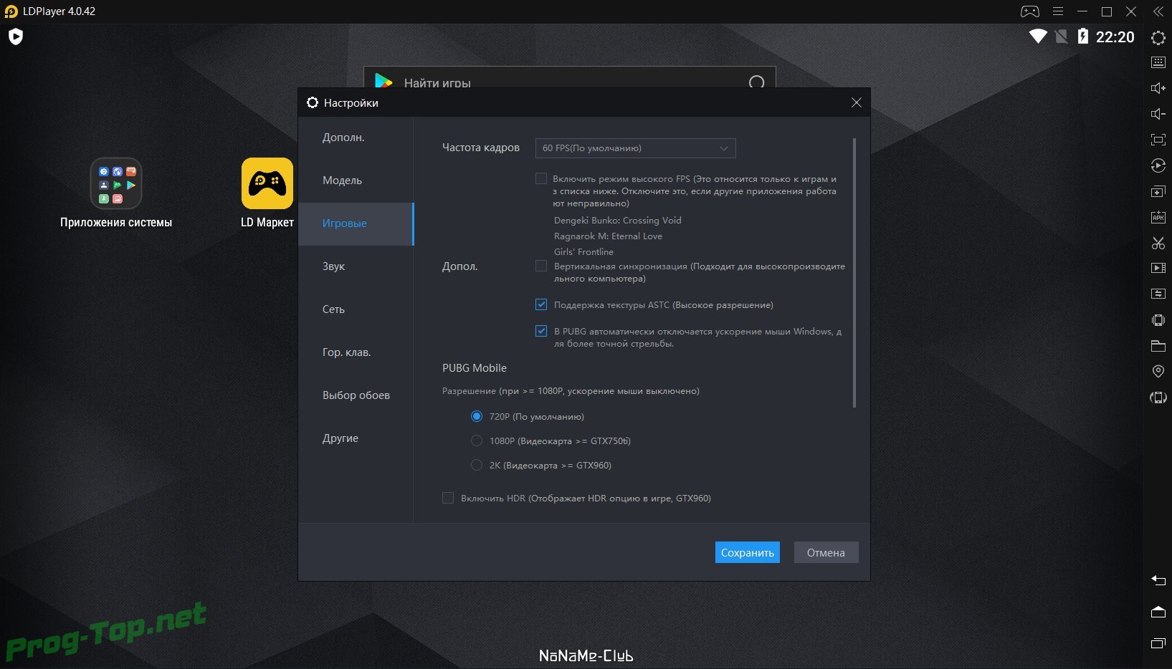Click the volume up sidebar icon
The width and height of the screenshot is (1172, 669).
click(x=1158, y=88)
